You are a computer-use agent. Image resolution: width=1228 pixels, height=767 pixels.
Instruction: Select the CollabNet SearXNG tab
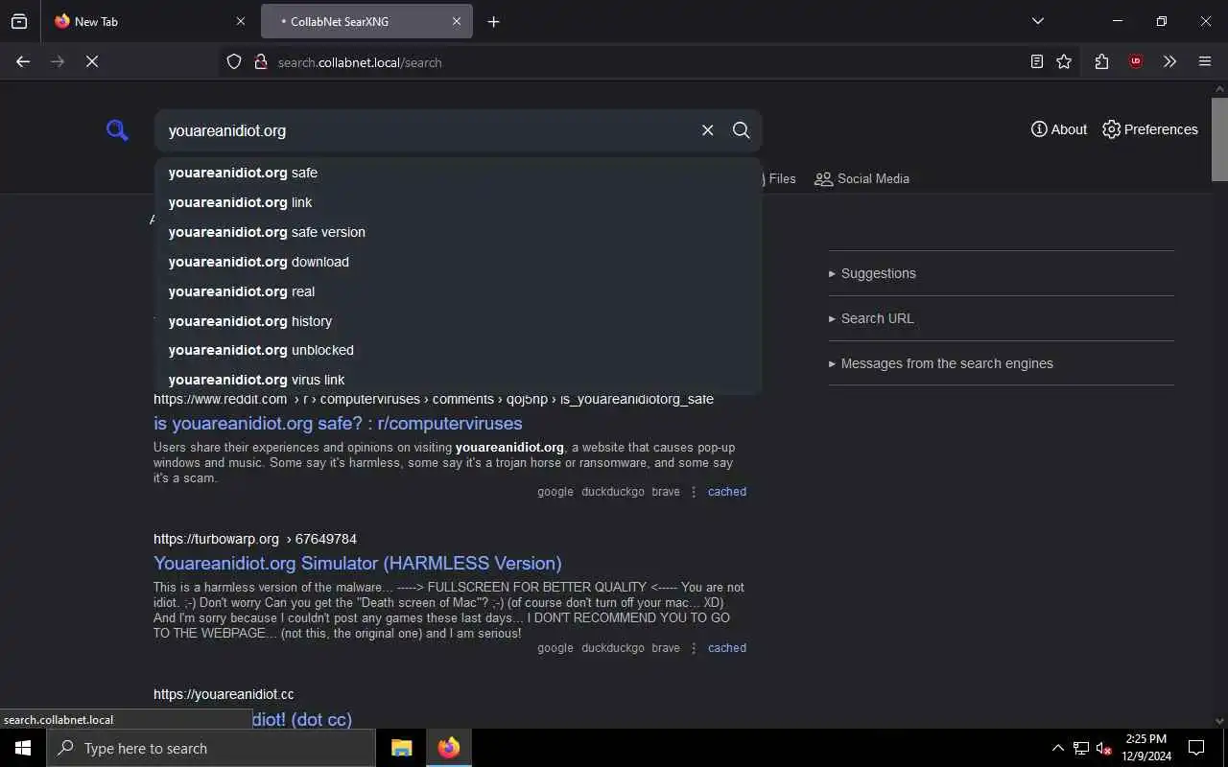point(366,21)
